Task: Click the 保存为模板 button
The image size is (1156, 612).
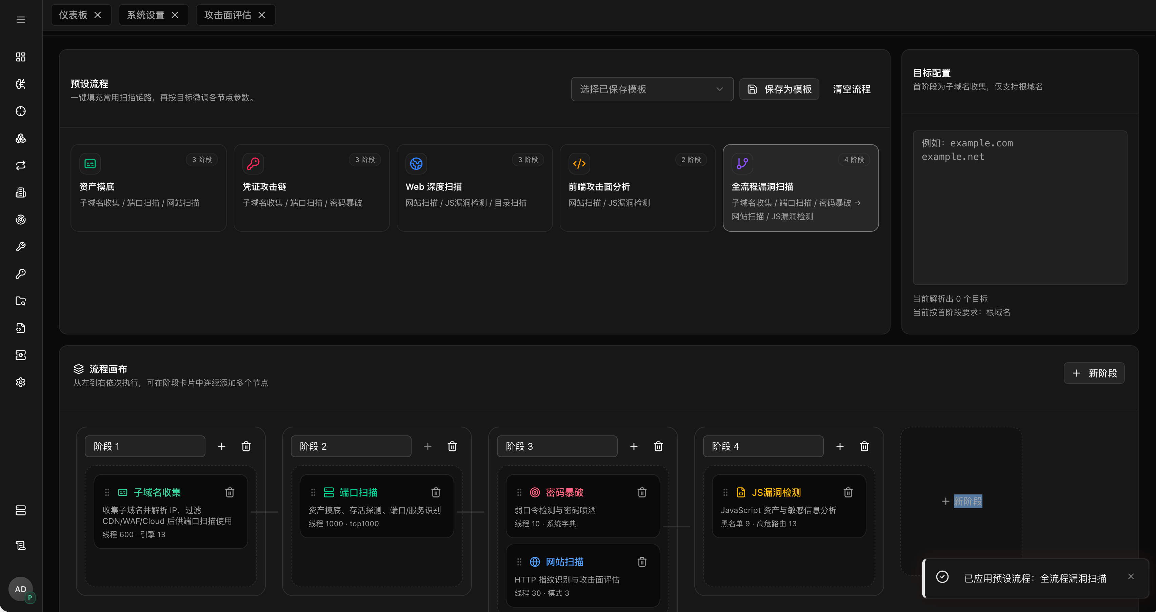Action: pyautogui.click(x=779, y=89)
